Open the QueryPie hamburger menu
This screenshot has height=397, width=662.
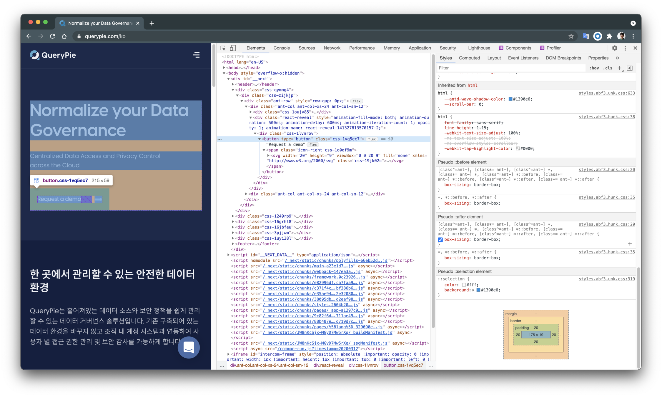(x=196, y=55)
